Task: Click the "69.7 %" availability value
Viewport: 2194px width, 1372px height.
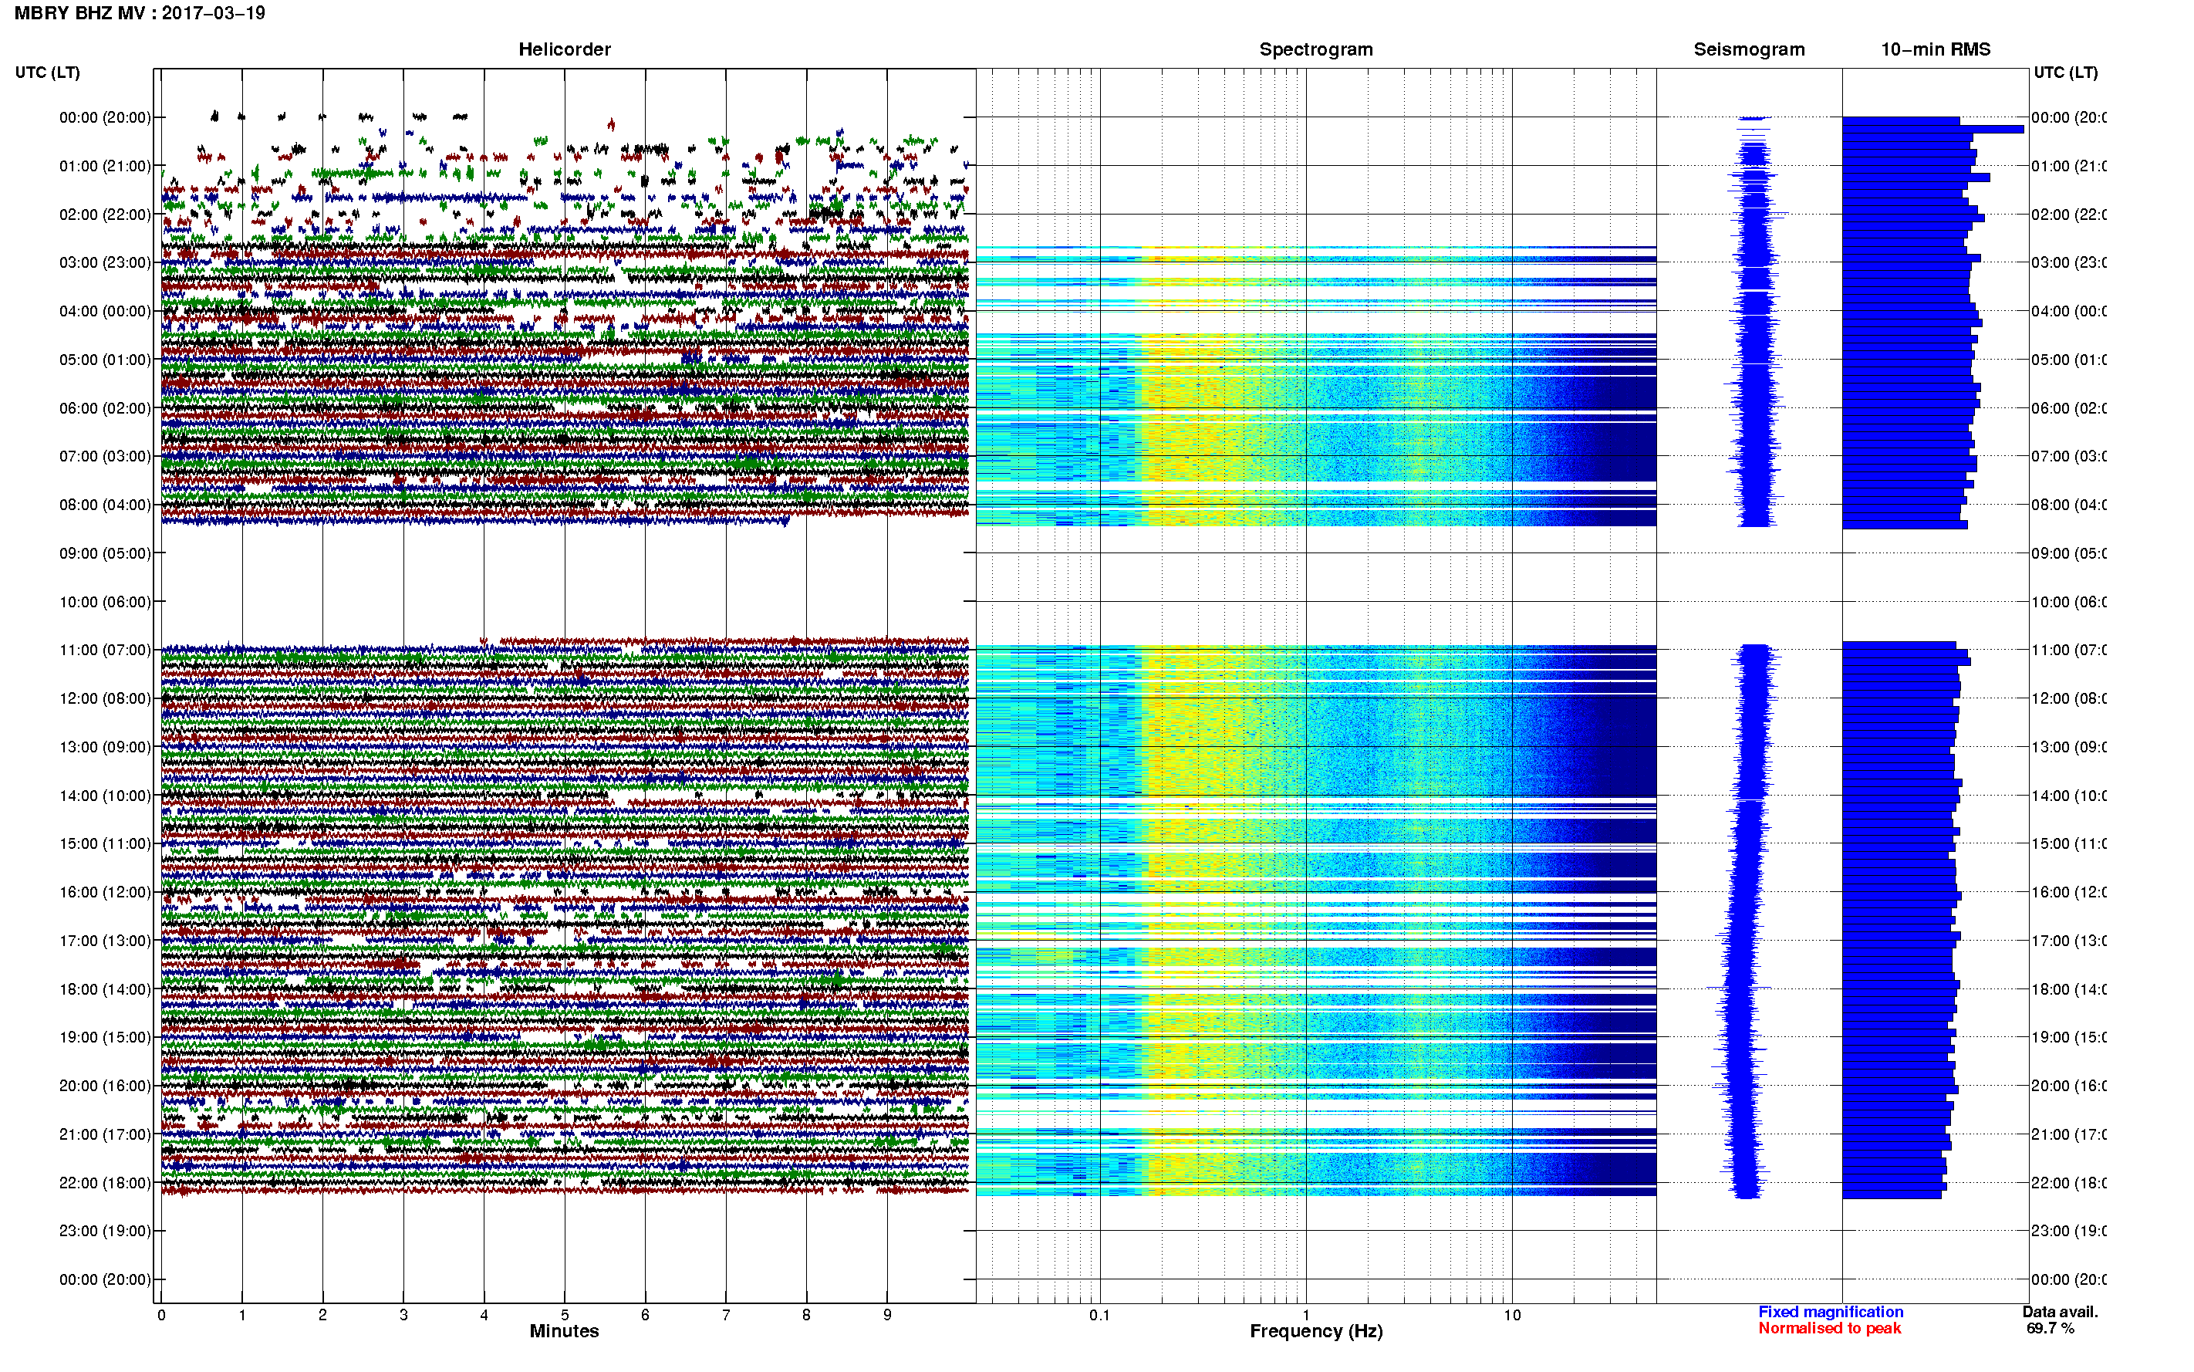Action: (x=2050, y=1329)
